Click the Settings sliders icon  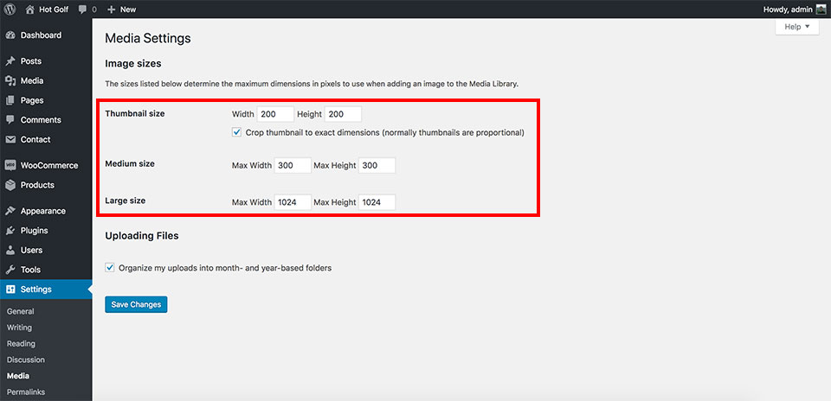[x=10, y=290]
